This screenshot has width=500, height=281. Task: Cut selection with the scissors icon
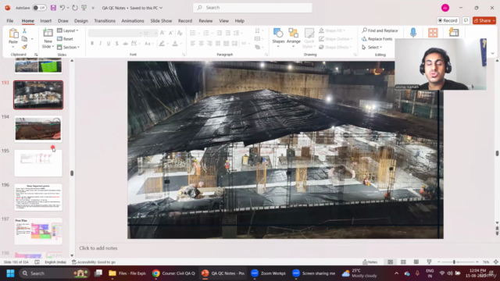pyautogui.click(x=24, y=30)
